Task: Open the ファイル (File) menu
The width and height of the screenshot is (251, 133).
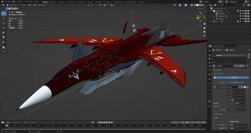Action: click(x=7, y=2)
